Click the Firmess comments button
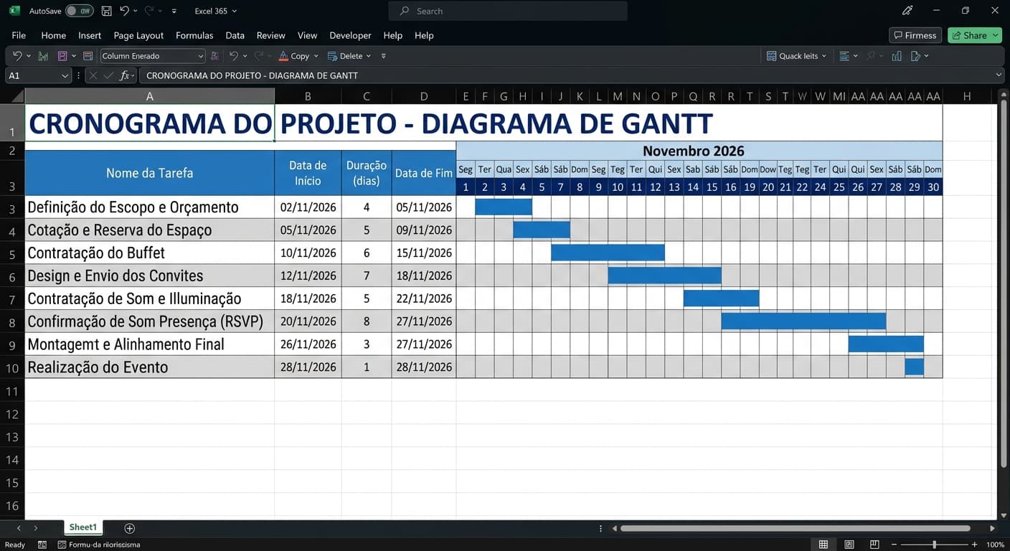This screenshot has width=1010, height=551. click(x=915, y=35)
